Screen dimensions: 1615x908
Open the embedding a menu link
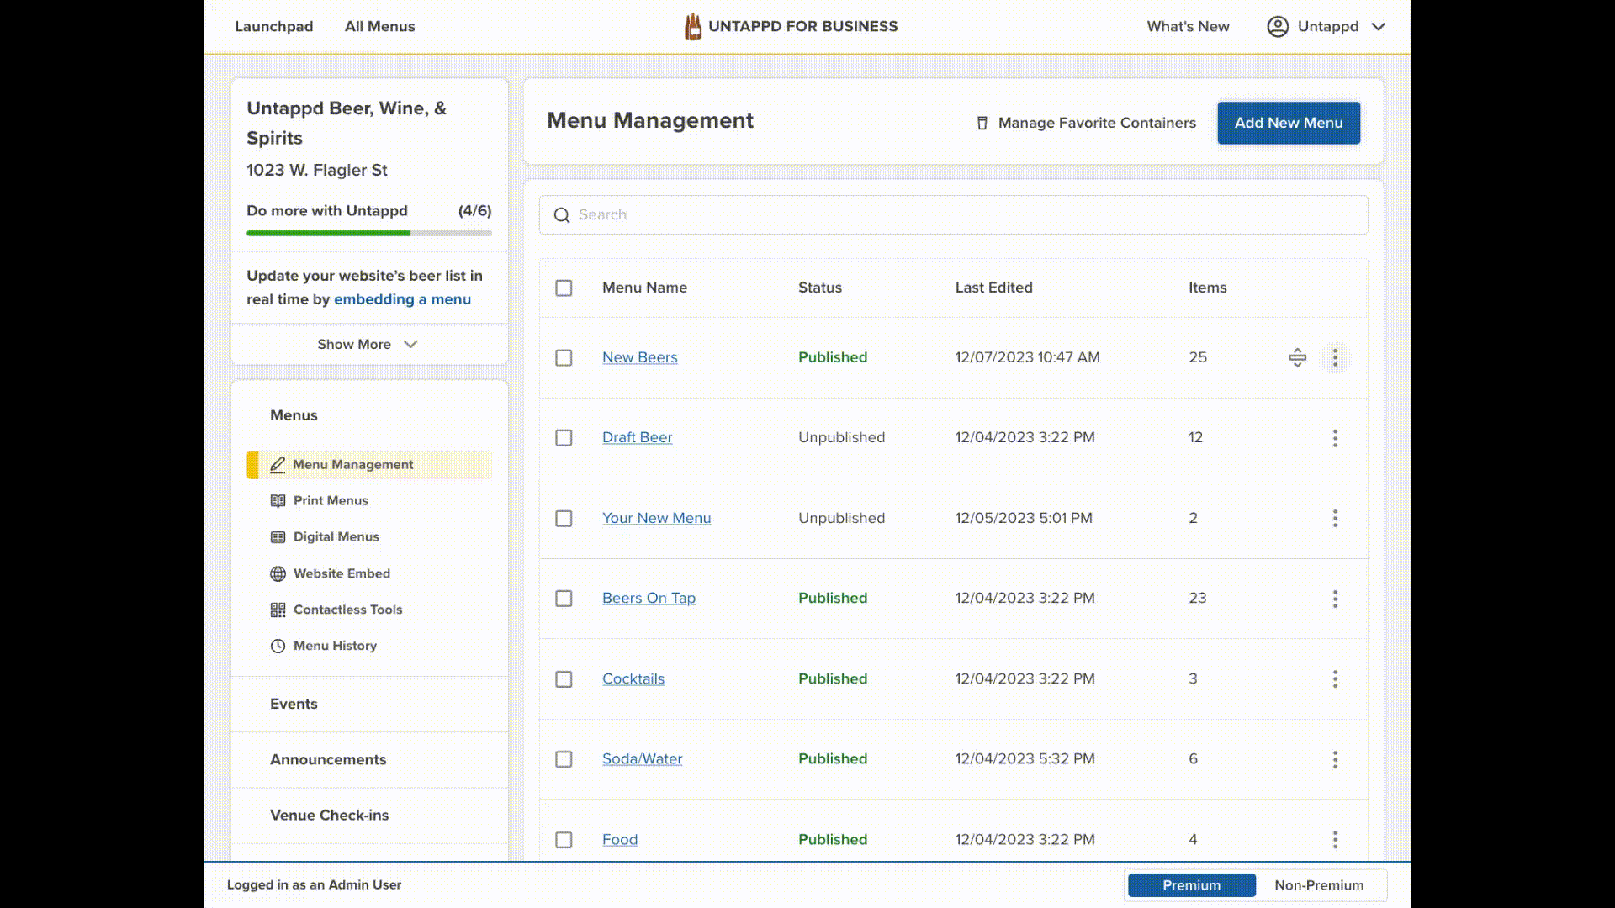[403, 299]
